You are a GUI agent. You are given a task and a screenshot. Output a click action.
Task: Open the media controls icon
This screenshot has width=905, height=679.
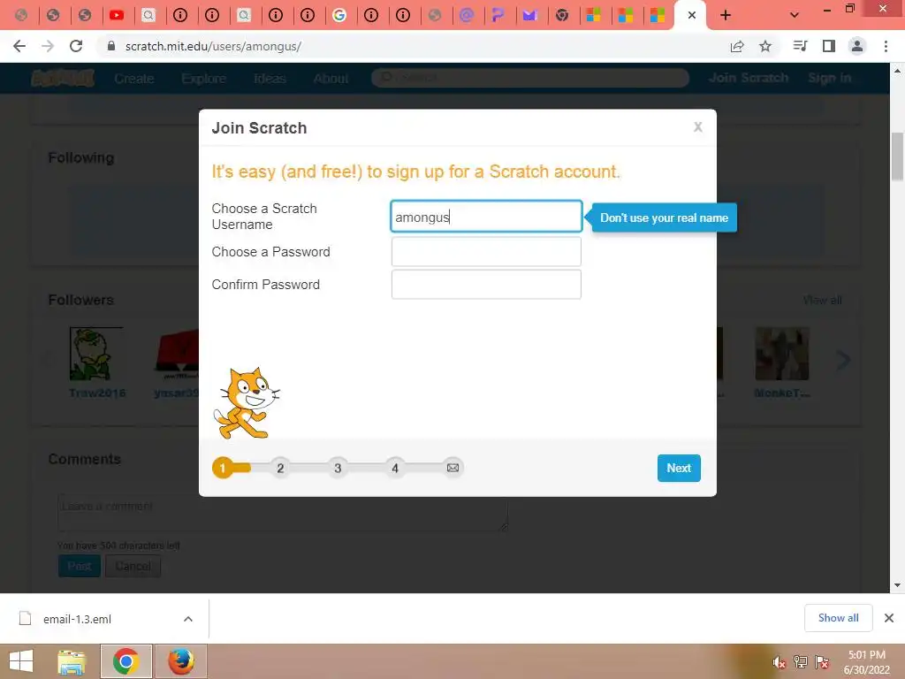click(800, 46)
